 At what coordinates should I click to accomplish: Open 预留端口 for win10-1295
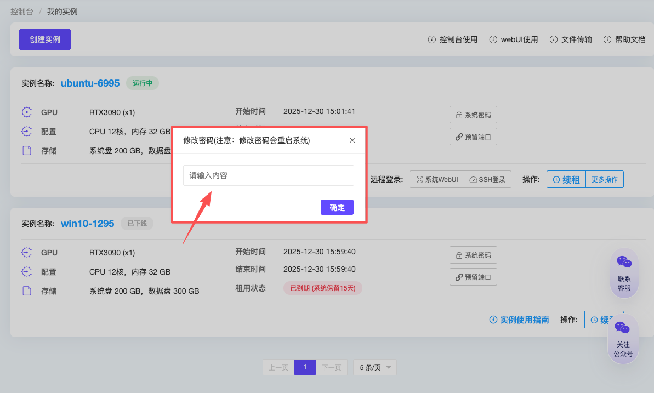coord(473,277)
